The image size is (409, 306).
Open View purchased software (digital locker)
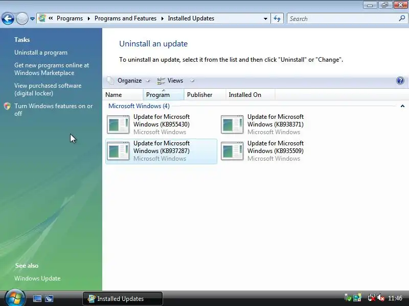click(48, 89)
